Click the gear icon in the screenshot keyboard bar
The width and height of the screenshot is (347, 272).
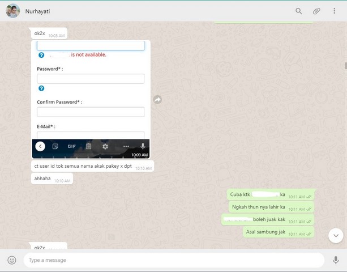[105, 146]
